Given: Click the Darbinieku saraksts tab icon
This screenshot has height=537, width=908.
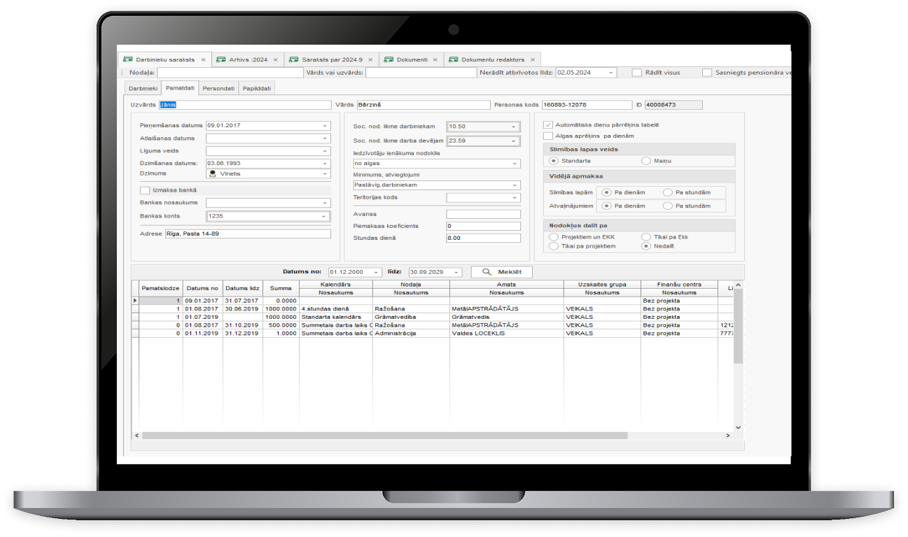Looking at the screenshot, I should click(127, 60).
